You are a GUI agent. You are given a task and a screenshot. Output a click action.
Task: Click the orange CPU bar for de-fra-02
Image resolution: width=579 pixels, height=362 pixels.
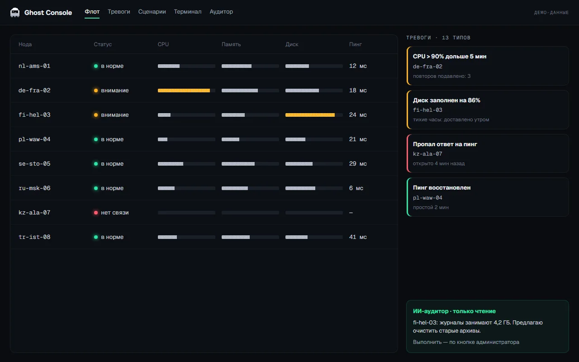pyautogui.click(x=186, y=90)
